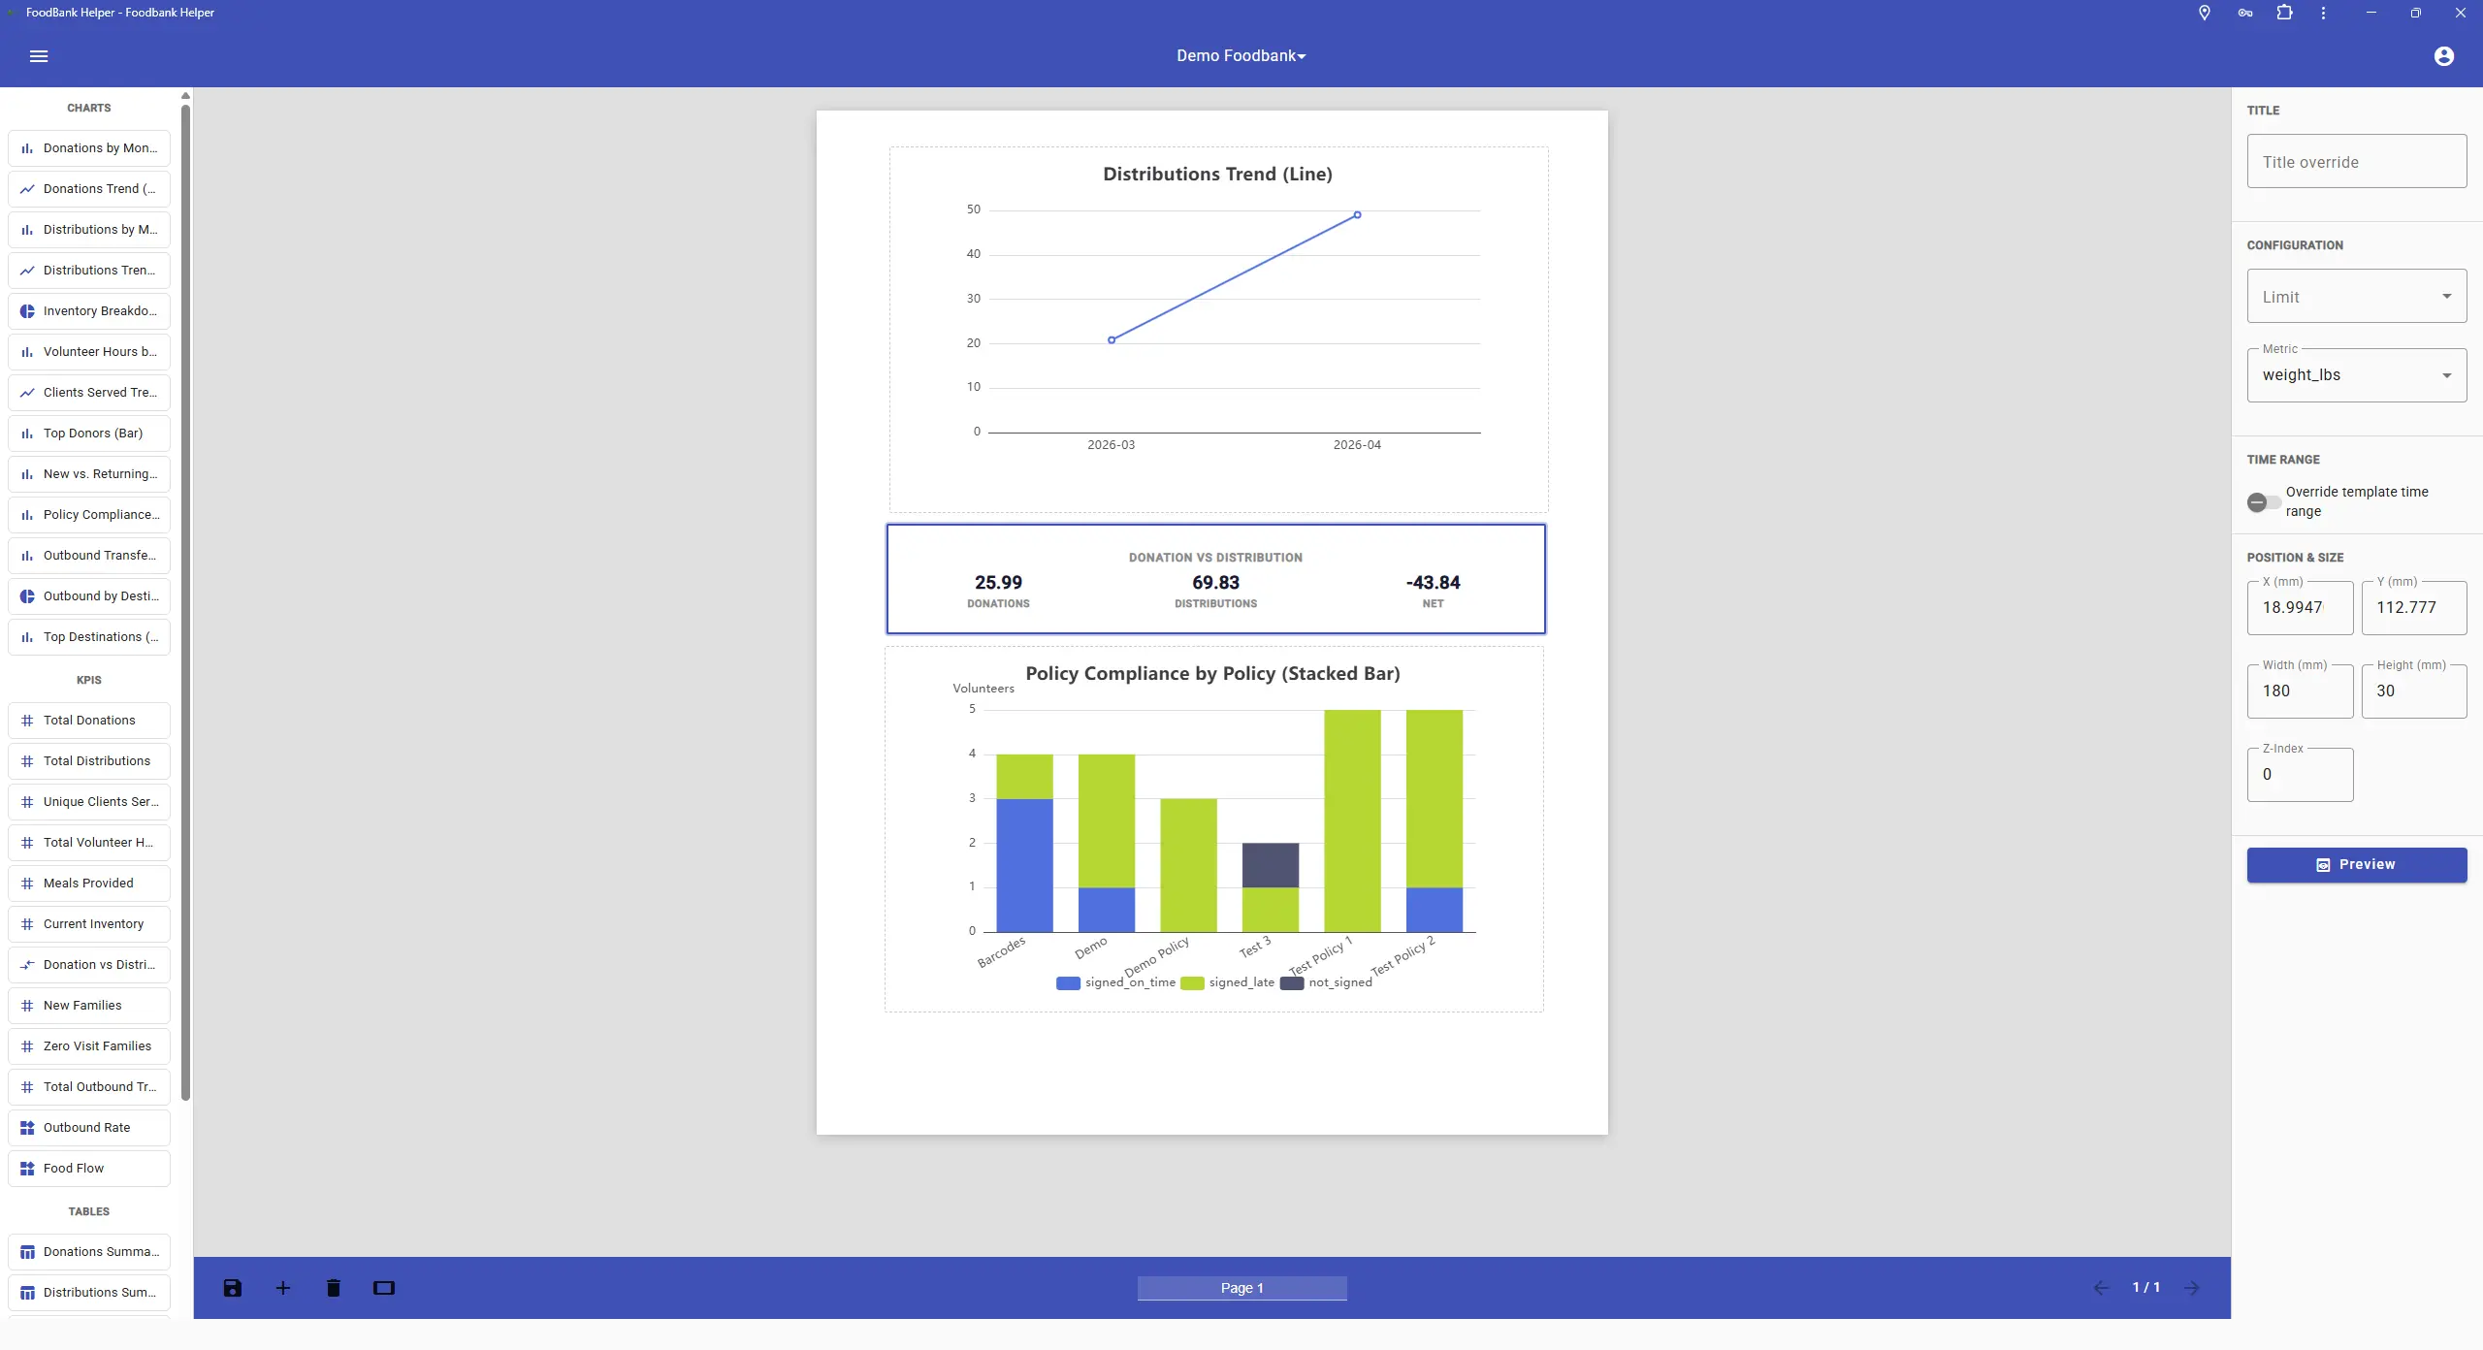
Task: Click the Title override input field
Action: 2355,161
